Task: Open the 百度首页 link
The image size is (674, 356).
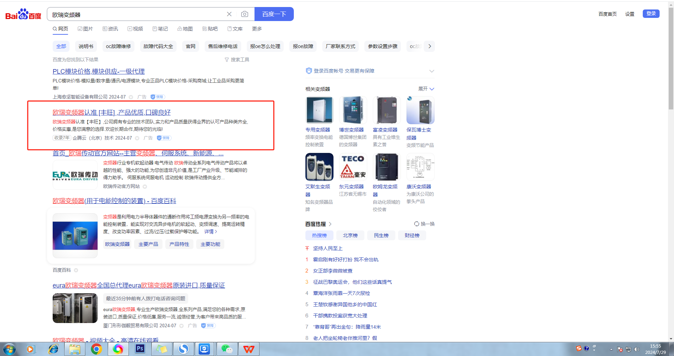Action: click(608, 14)
